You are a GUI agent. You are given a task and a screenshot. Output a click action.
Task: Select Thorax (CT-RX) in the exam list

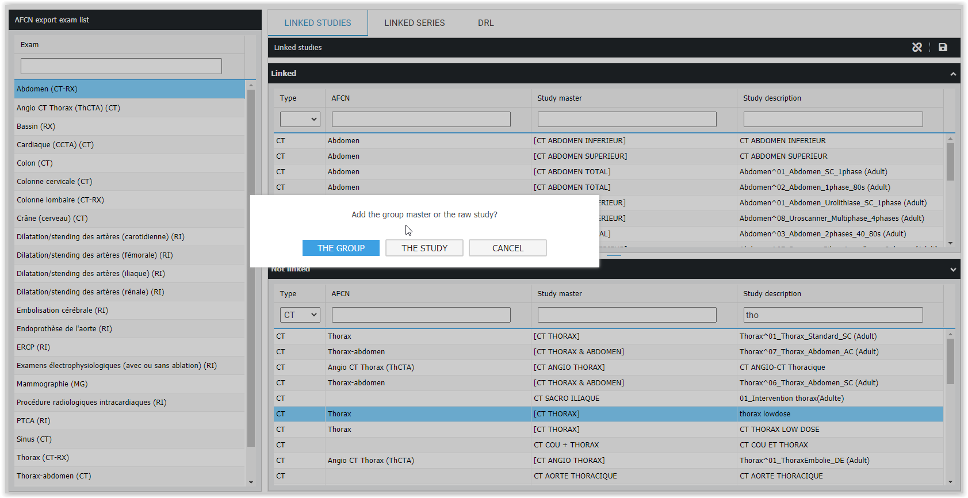43,458
